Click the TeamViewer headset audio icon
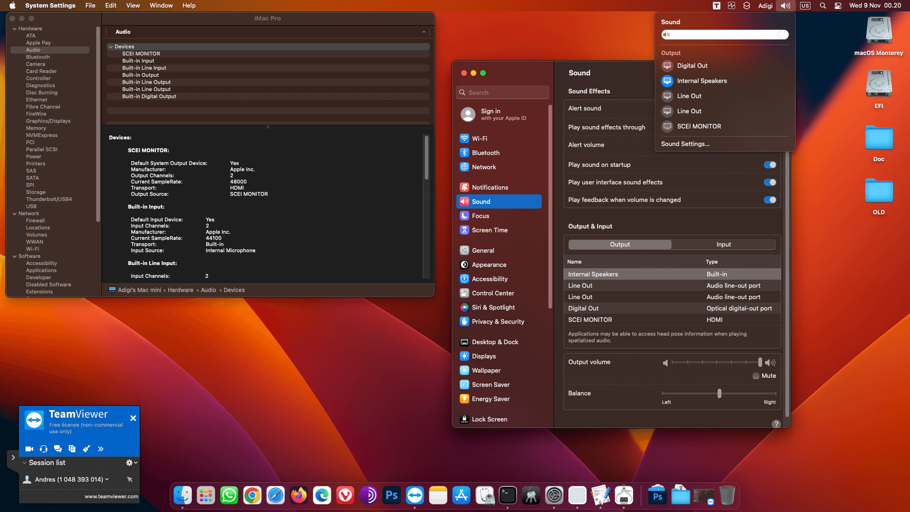This screenshot has height=512, width=910. (x=44, y=449)
